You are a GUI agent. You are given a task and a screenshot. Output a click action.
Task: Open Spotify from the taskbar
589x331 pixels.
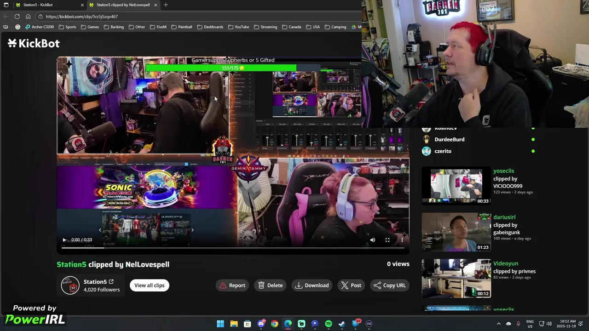(x=329, y=324)
